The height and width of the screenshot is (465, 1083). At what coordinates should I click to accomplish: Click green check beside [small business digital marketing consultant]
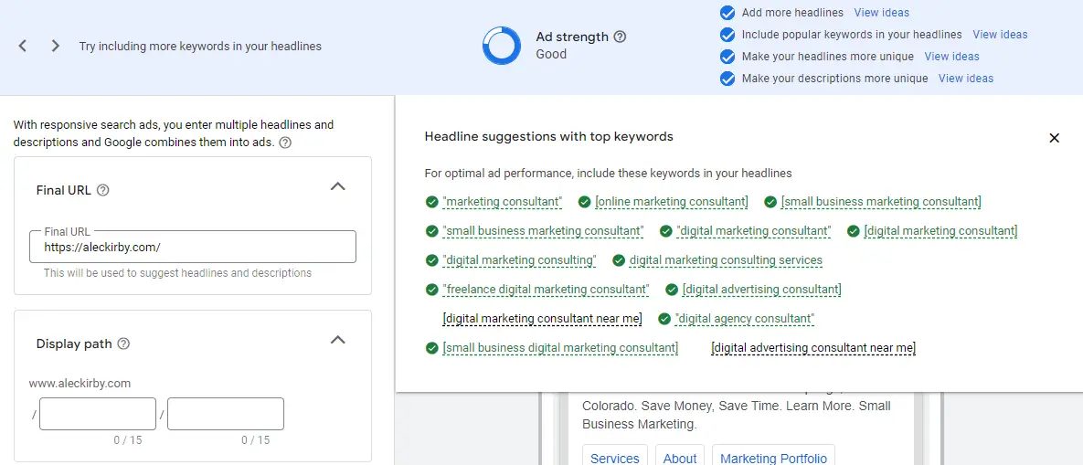click(431, 348)
